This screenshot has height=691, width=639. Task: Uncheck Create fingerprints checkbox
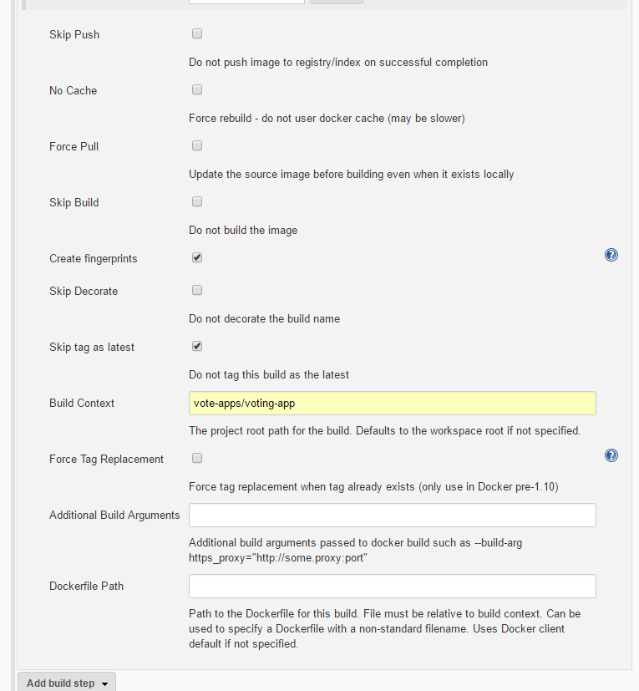coord(197,257)
